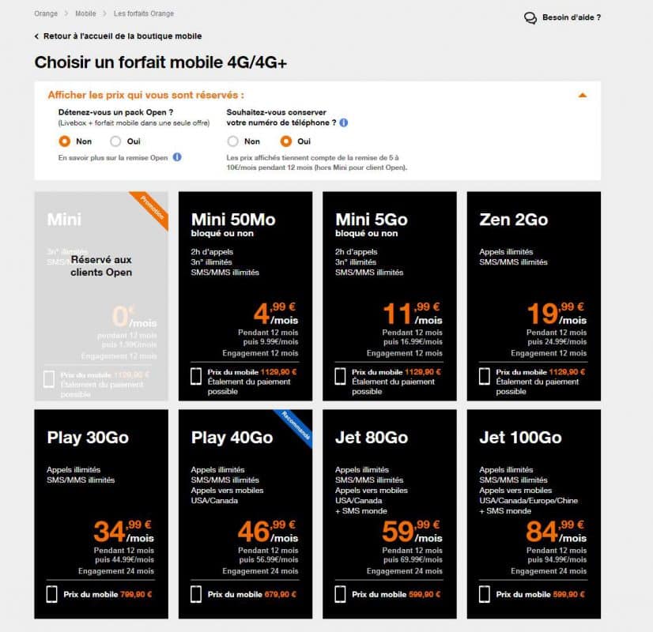Click the phone icon in the Zen 2Go card

484,377
